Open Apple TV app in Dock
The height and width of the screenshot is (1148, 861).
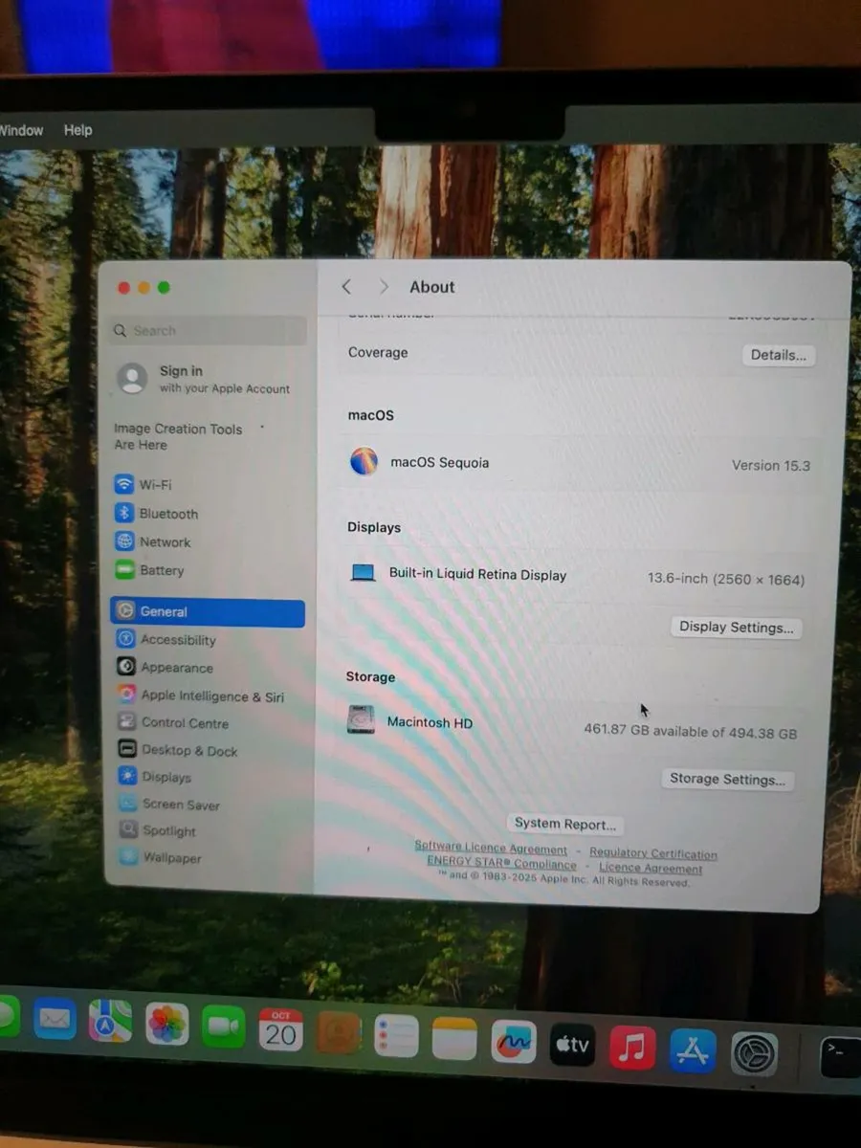coord(572,1045)
